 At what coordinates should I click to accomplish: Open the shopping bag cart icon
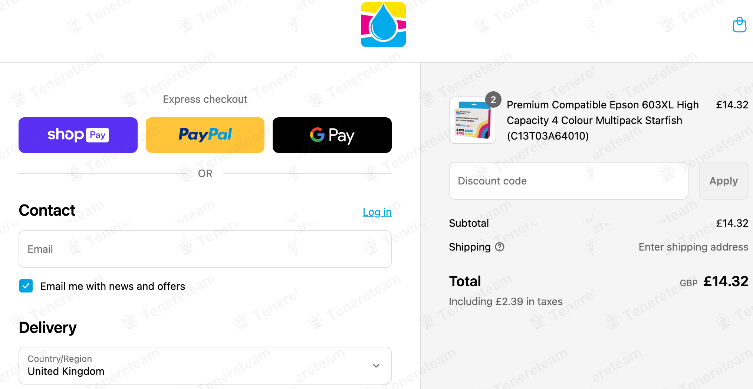pyautogui.click(x=739, y=25)
